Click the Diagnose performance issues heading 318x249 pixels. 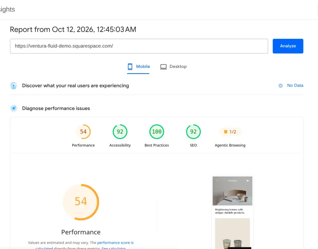click(56, 108)
